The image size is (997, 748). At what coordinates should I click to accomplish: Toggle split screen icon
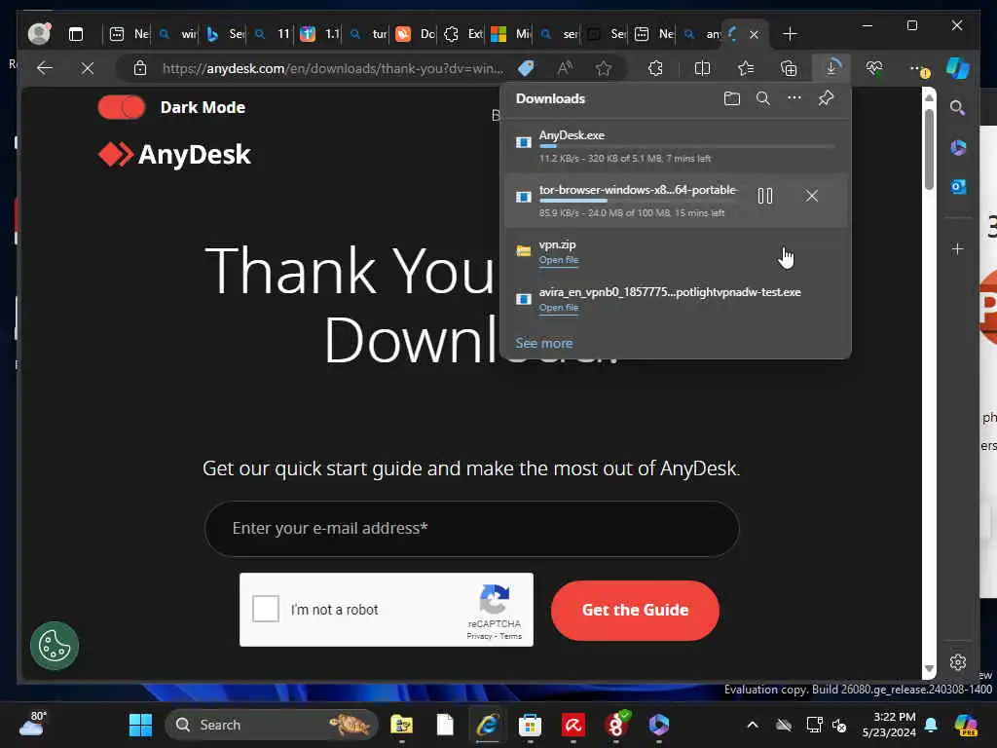click(x=703, y=68)
